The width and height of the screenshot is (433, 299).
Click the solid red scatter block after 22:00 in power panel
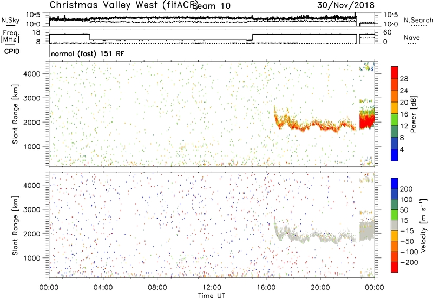point(366,121)
